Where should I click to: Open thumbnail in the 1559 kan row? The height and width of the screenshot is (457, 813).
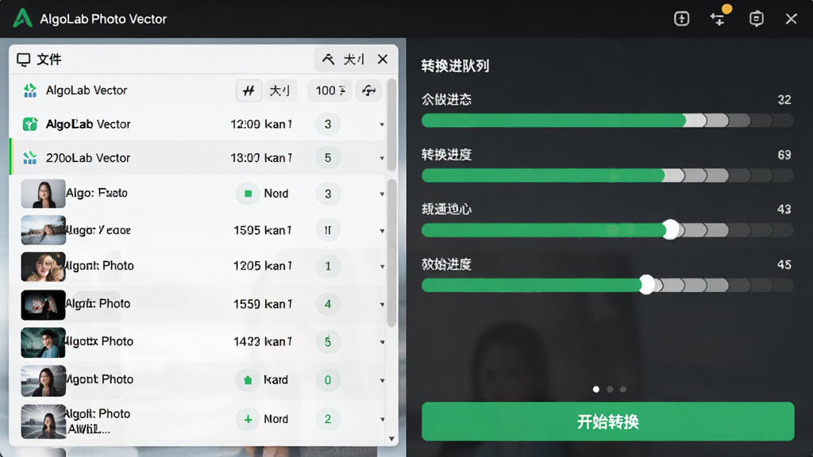click(43, 305)
